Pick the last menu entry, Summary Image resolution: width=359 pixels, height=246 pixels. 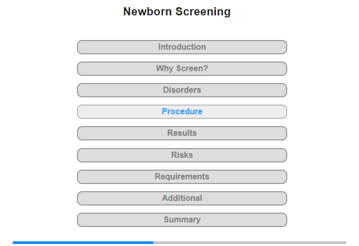point(182,220)
